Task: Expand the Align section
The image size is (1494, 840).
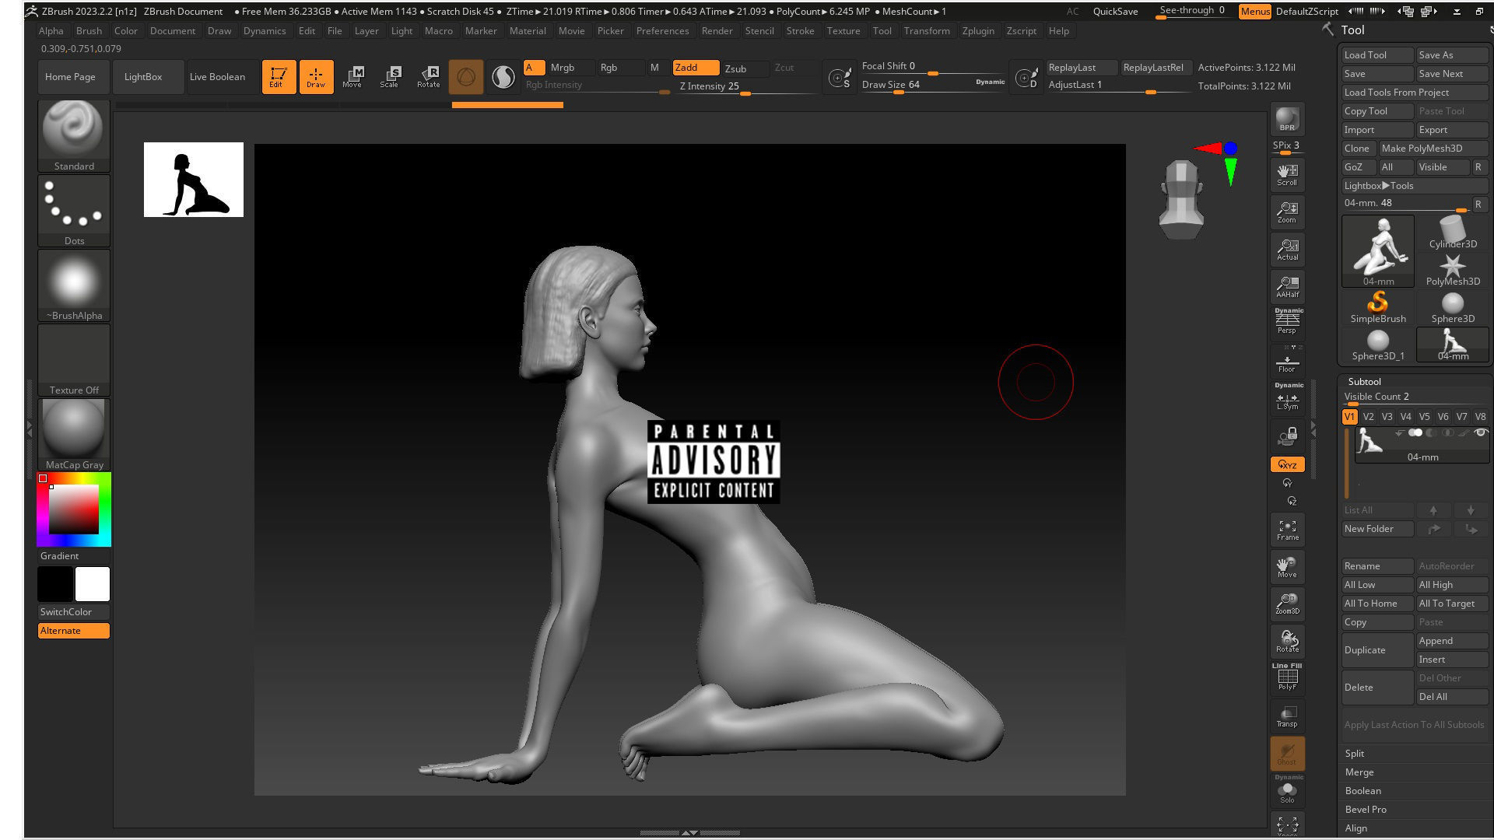Action: (1356, 828)
